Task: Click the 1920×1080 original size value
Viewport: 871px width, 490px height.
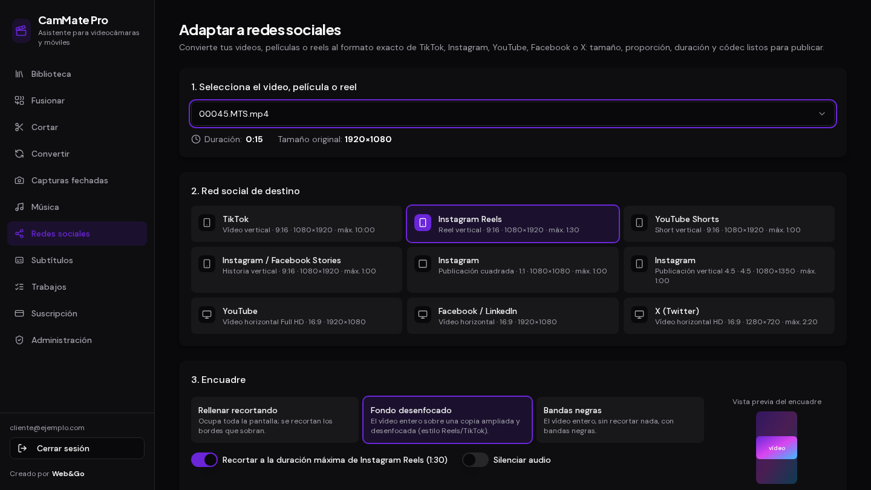Action: [368, 139]
